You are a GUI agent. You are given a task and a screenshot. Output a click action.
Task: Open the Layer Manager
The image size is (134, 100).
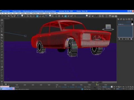tap(97, 16)
